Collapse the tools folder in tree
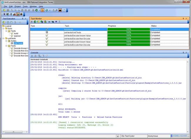This screenshot has width=191, height=139. 4,28
